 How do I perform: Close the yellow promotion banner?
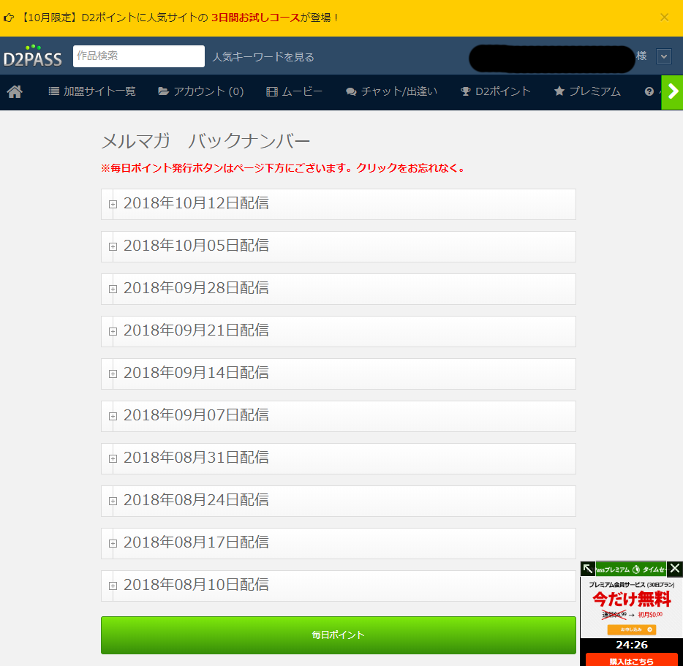pyautogui.click(x=664, y=18)
